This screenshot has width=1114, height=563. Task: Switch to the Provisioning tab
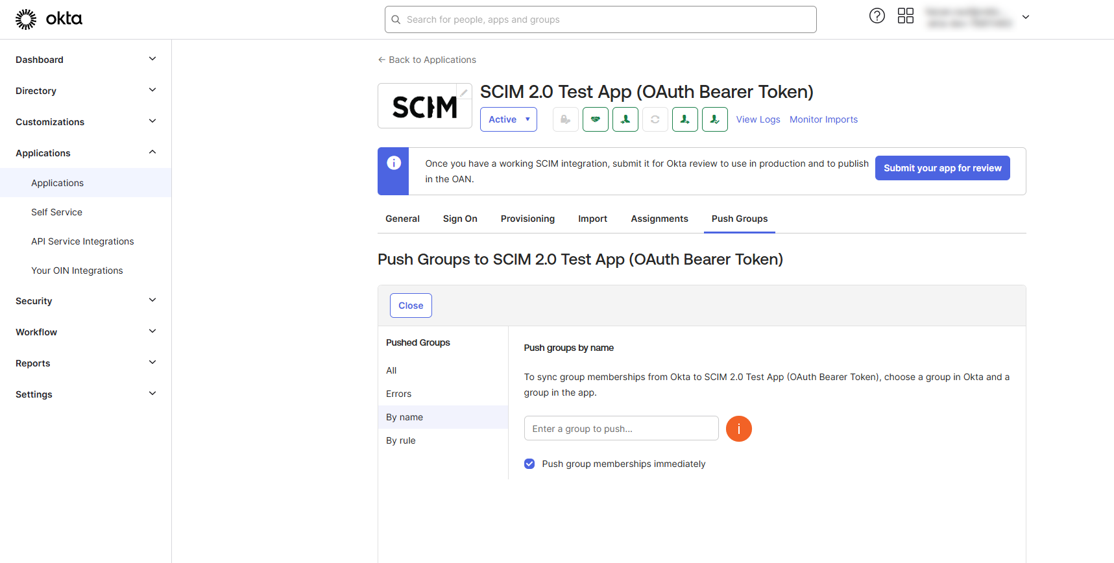click(527, 219)
